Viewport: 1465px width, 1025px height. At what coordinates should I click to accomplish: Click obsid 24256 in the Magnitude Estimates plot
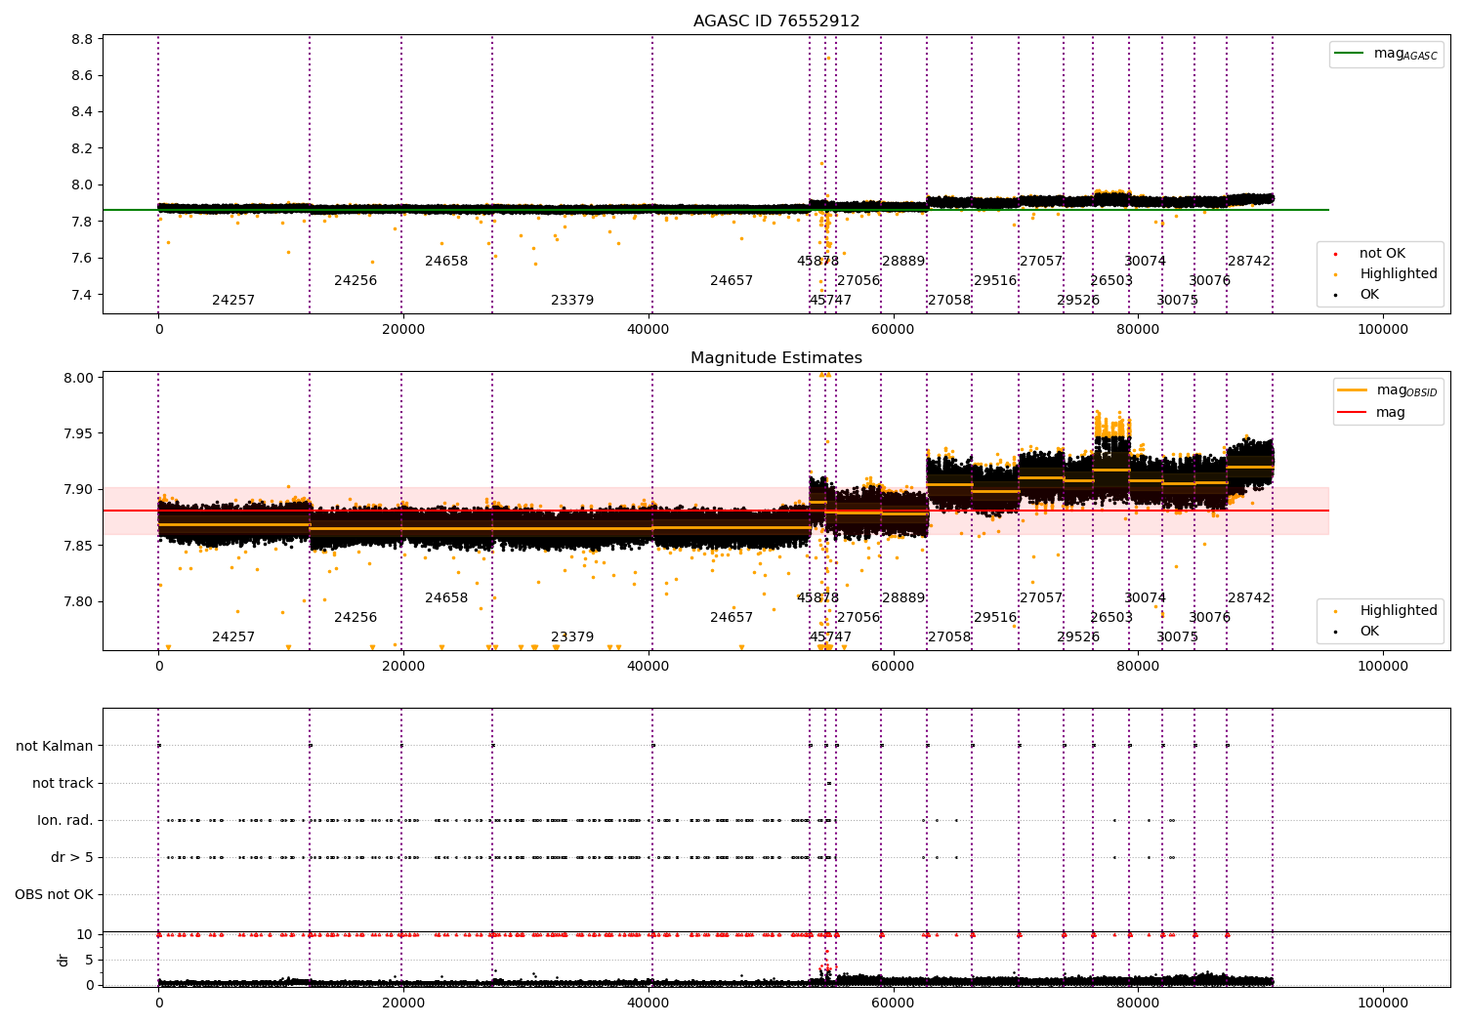click(x=356, y=618)
